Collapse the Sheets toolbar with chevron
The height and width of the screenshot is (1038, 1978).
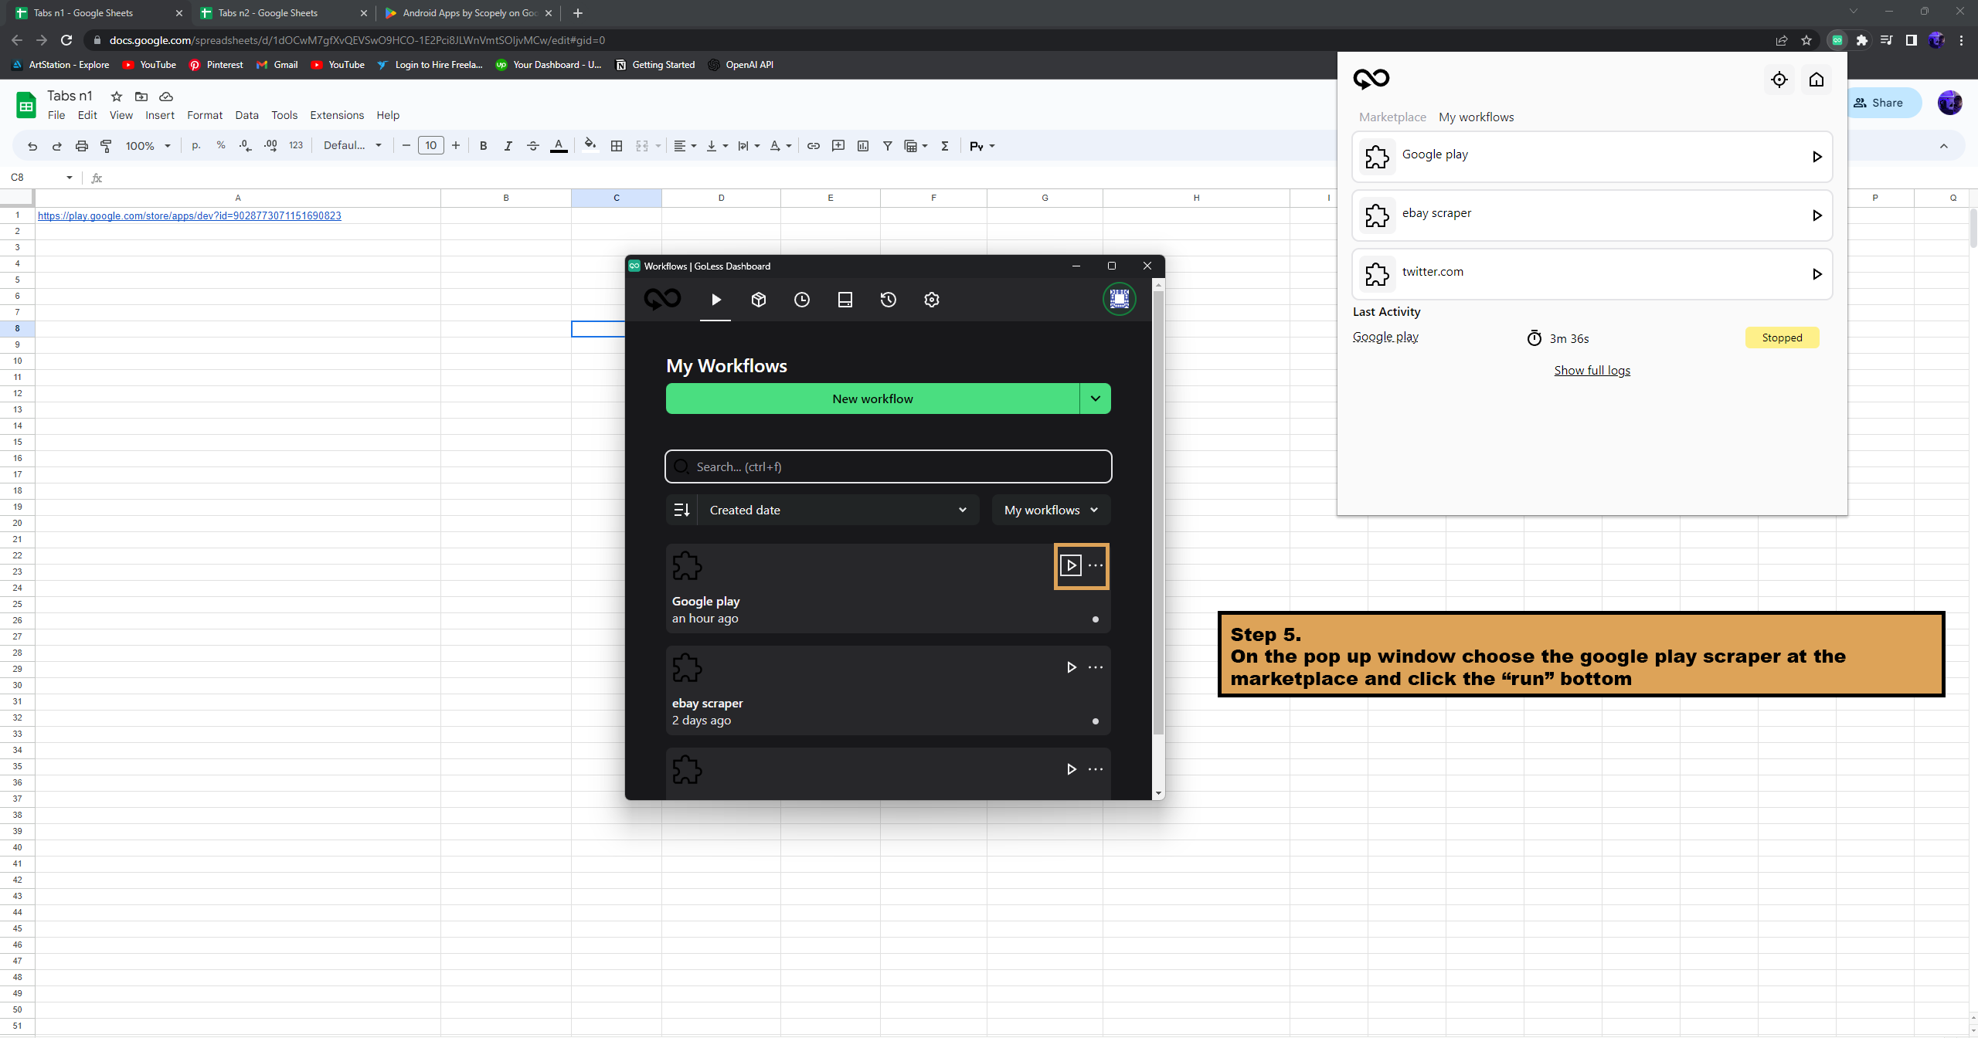tap(1944, 146)
